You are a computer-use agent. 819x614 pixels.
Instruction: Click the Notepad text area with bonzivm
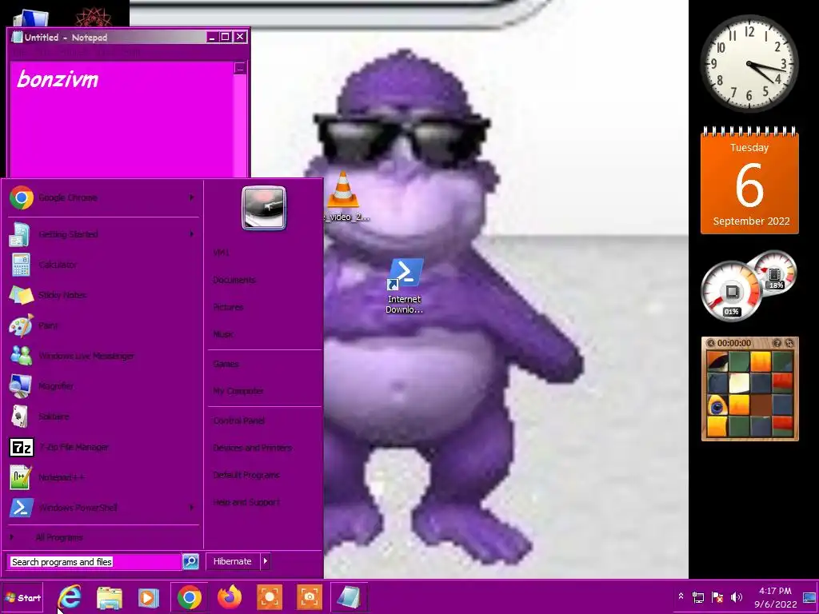(122, 120)
